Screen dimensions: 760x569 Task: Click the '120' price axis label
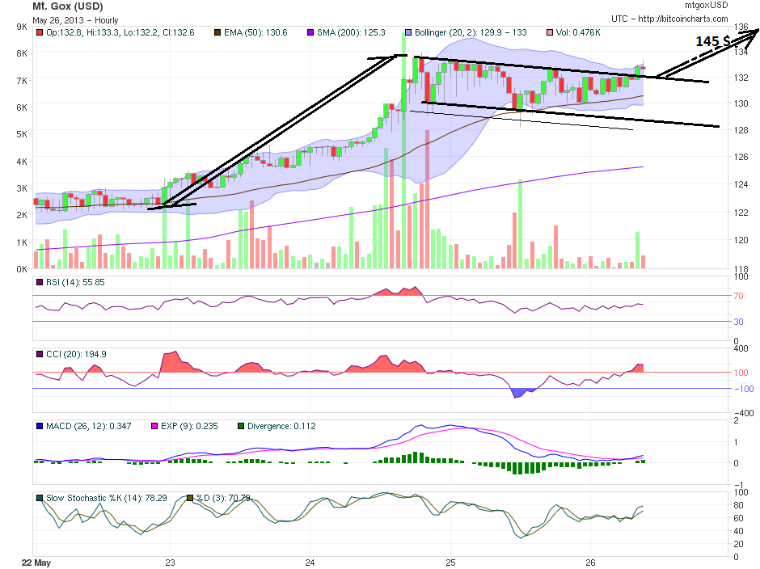[741, 240]
